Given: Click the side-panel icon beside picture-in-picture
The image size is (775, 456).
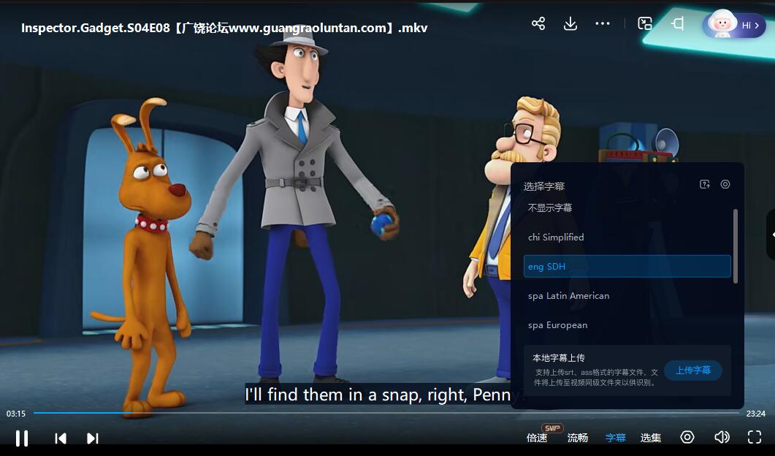Looking at the screenshot, I should coord(678,23).
